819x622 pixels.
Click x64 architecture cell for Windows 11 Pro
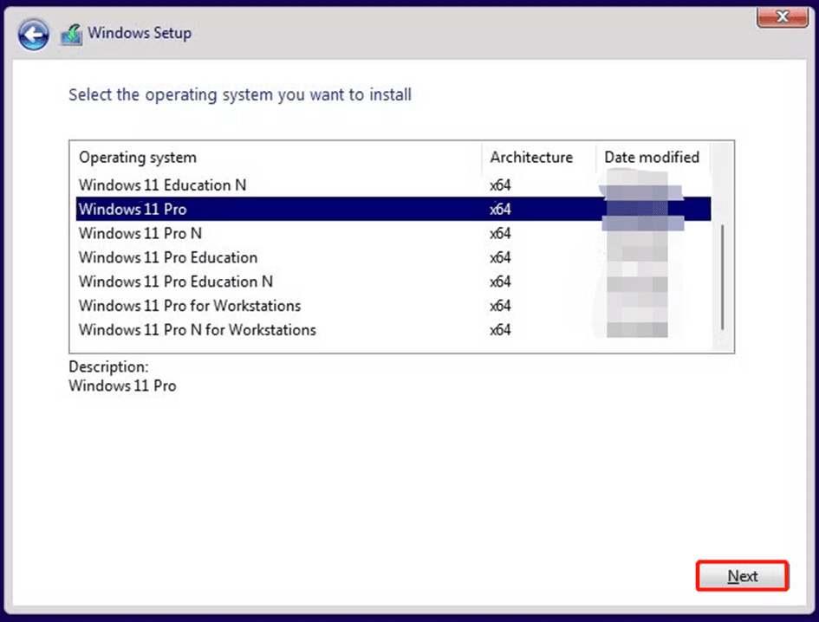tap(500, 210)
